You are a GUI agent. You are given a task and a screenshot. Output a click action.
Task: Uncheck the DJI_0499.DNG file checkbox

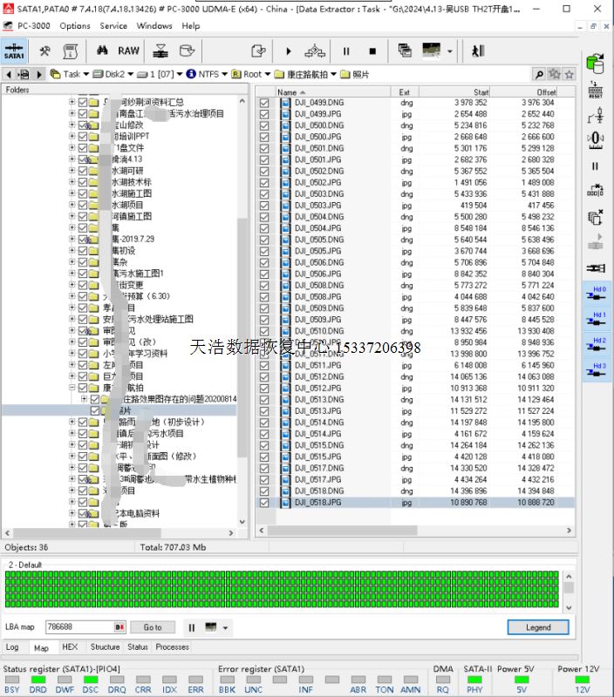point(265,103)
